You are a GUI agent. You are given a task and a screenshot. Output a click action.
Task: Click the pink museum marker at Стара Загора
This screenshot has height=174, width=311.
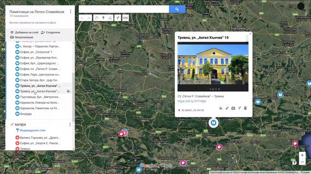(x=219, y=147)
